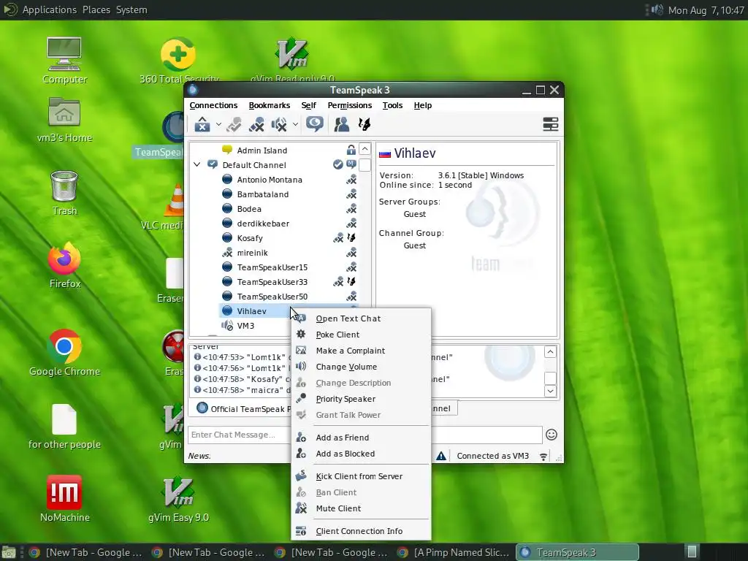Open the Tools menu
This screenshot has width=748, height=561.
pos(392,105)
